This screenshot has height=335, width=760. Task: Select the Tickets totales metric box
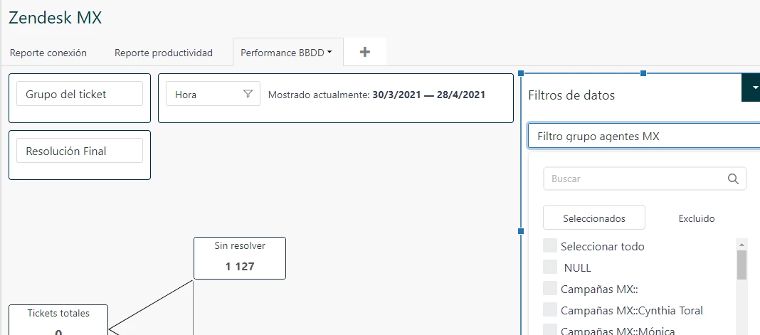(x=58, y=319)
